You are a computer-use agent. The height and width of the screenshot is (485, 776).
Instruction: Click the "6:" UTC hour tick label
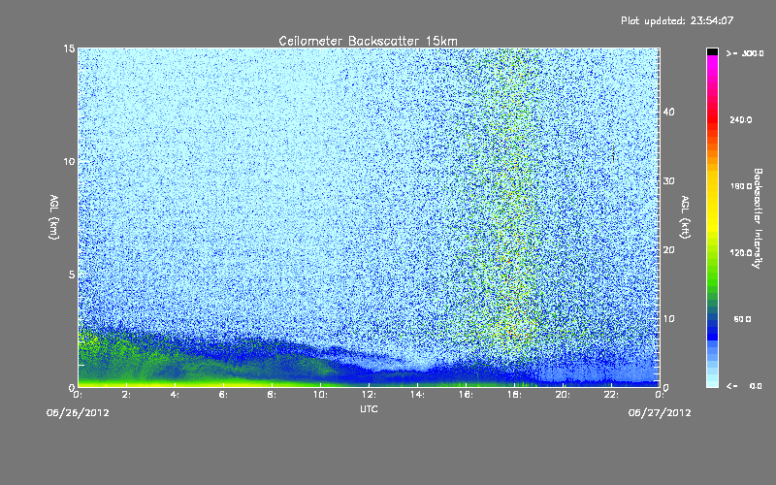pyautogui.click(x=224, y=395)
